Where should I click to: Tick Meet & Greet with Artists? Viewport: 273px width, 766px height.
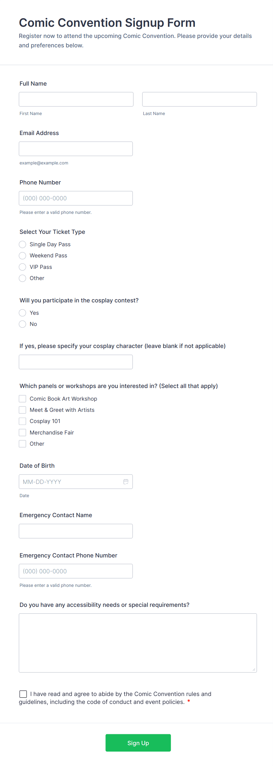[x=23, y=410]
